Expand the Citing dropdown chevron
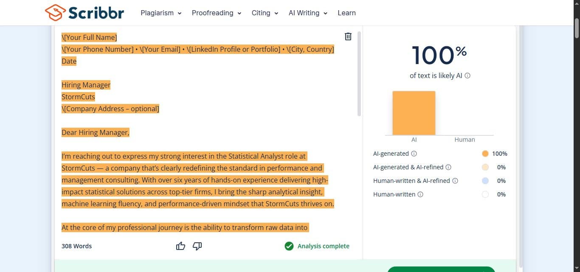Screen dimensions: 580x272 click(x=276, y=13)
